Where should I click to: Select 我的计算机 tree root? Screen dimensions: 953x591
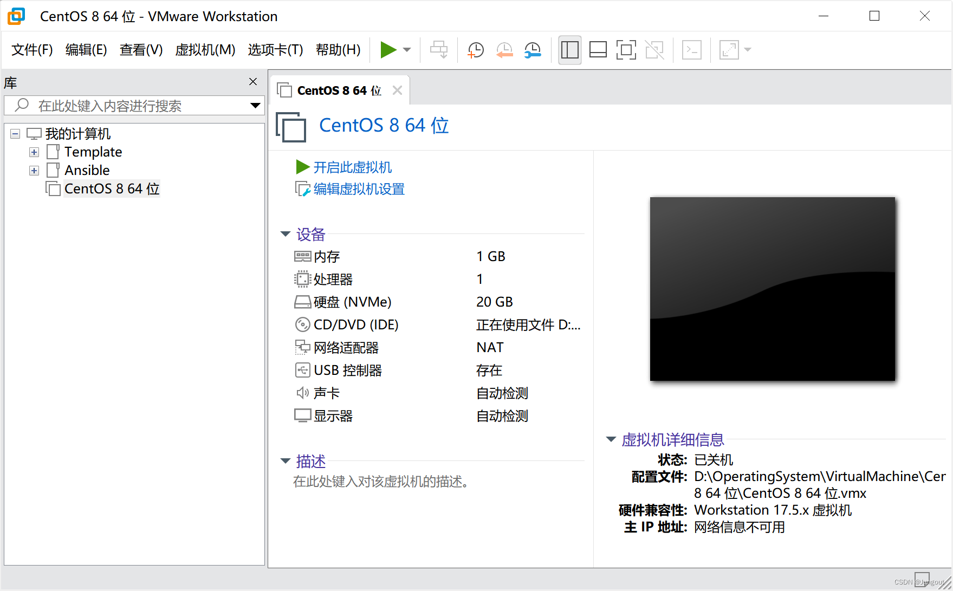pos(78,134)
